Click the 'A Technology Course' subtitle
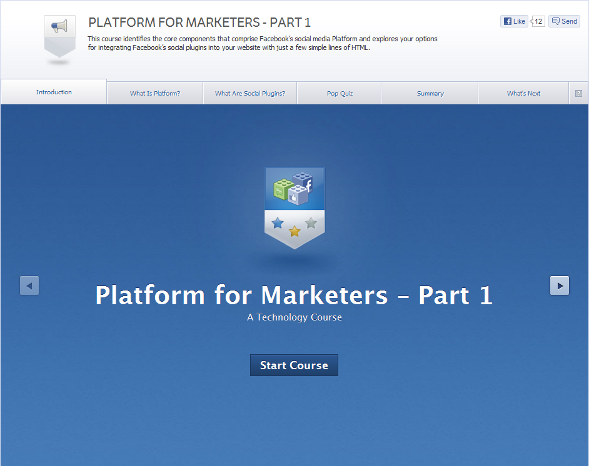Viewport: 589px width, 466px height. tap(294, 317)
